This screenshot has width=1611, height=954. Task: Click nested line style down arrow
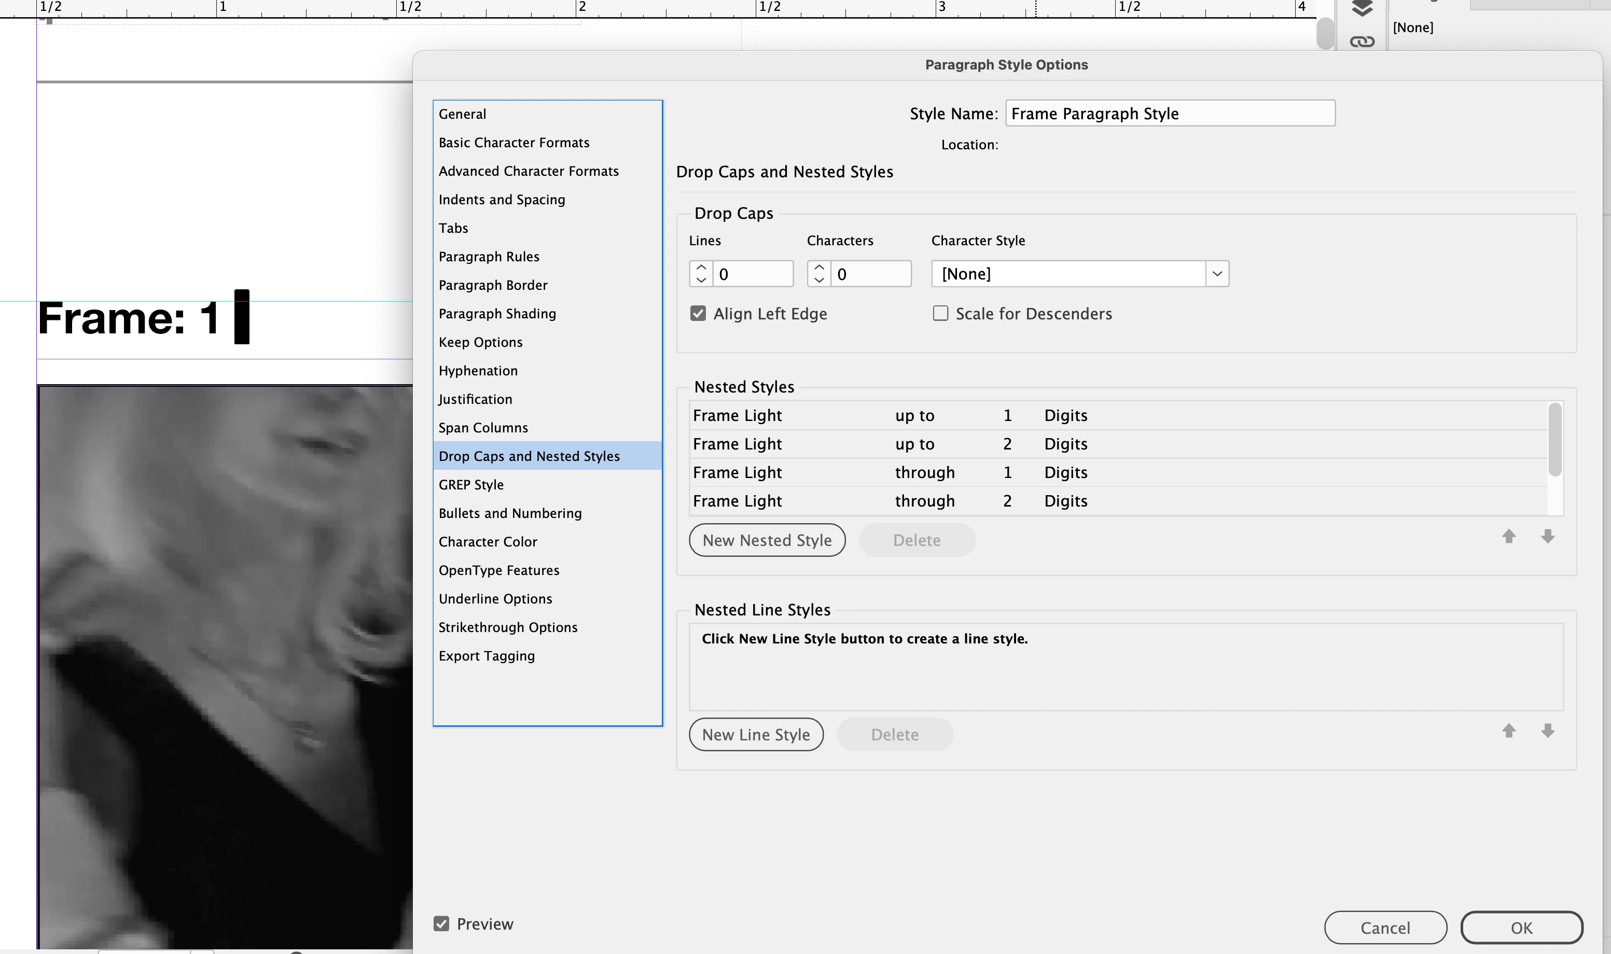coord(1547,731)
